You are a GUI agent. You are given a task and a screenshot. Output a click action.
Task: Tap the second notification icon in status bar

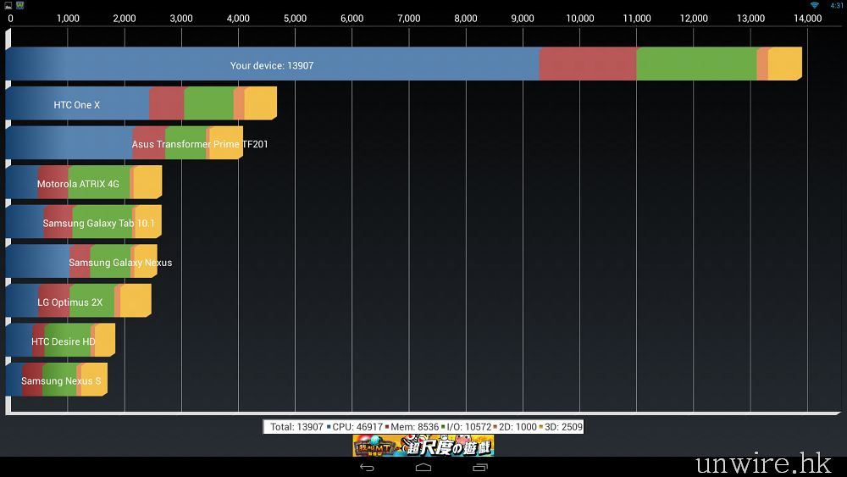[19, 5]
